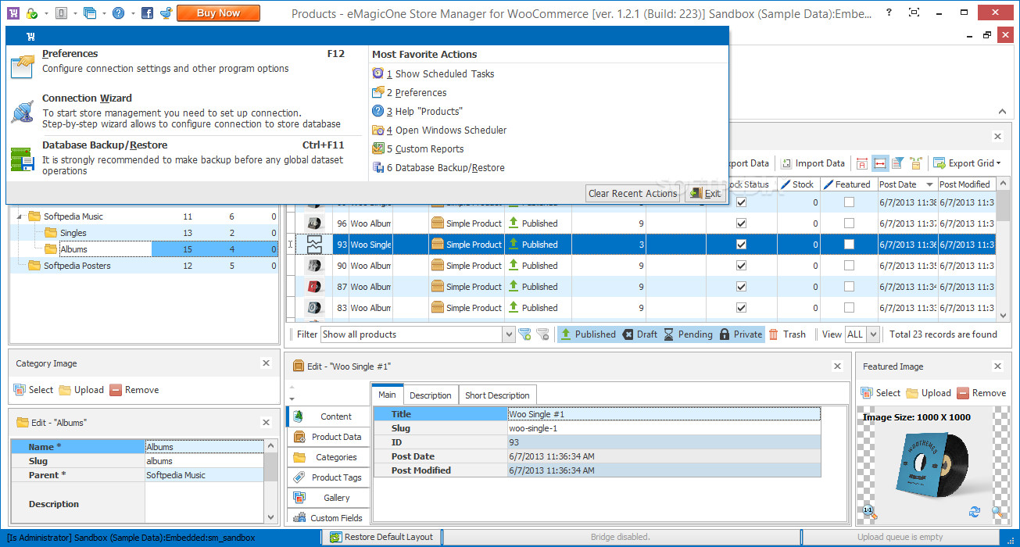1020x547 pixels.
Task: Open the Help question-mark icon
Action: (118, 13)
